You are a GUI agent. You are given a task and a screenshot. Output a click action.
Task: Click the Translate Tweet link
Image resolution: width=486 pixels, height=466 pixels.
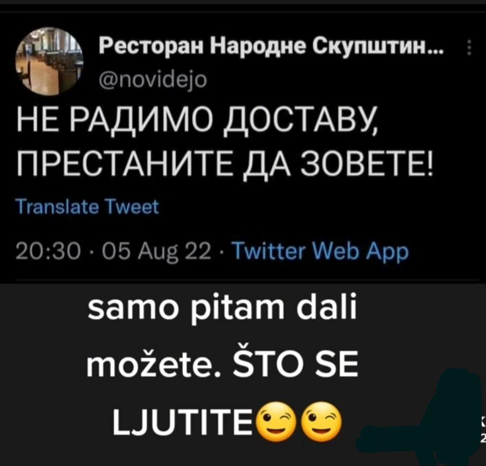(88, 207)
